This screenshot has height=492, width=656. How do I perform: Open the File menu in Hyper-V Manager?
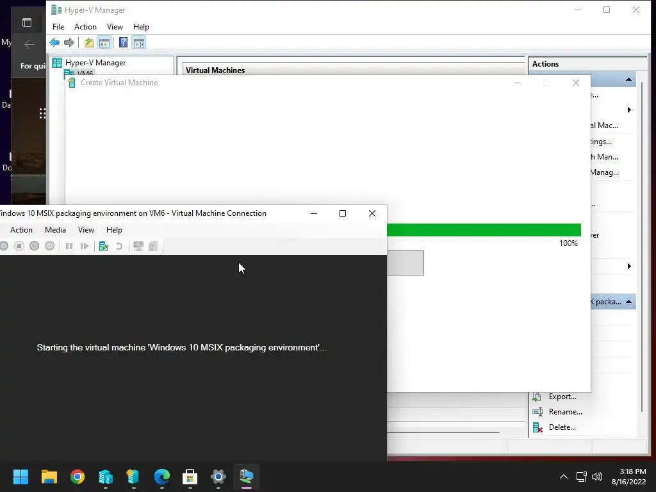[58, 27]
